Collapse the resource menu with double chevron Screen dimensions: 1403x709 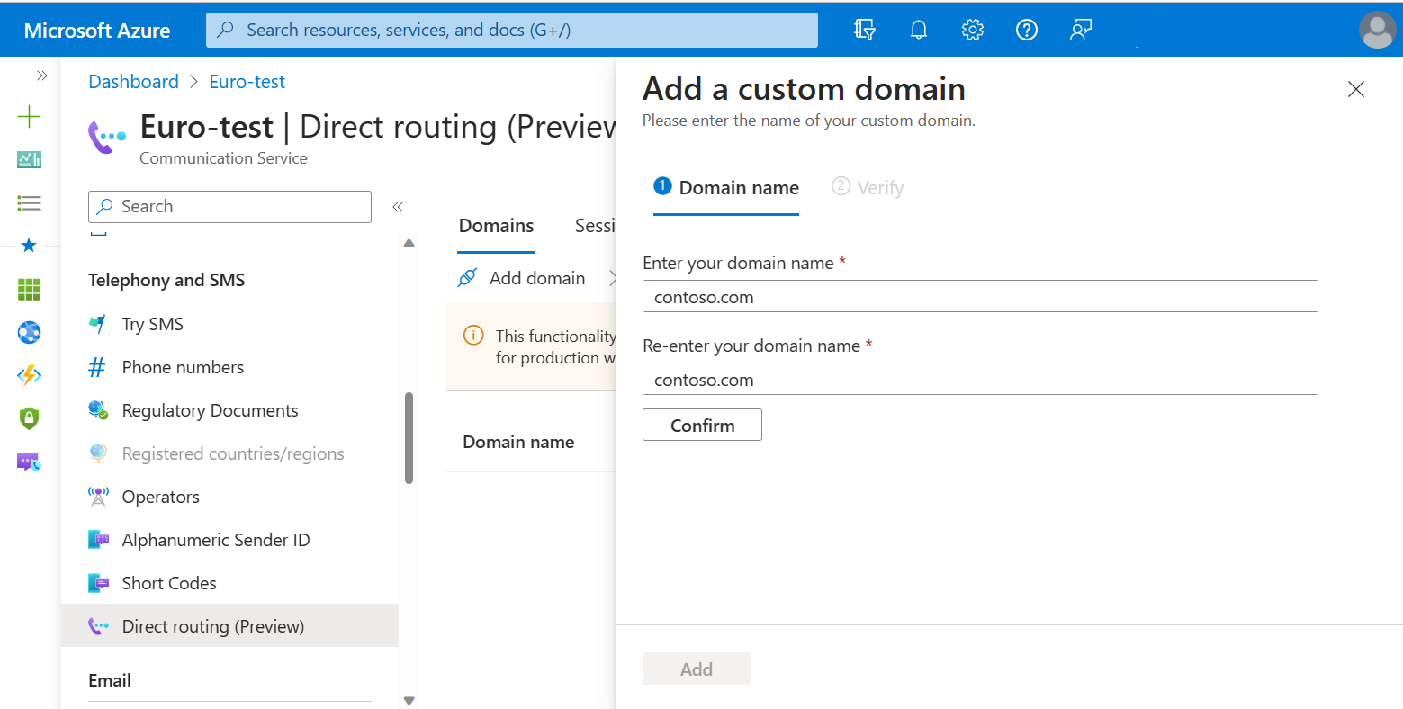click(x=398, y=207)
